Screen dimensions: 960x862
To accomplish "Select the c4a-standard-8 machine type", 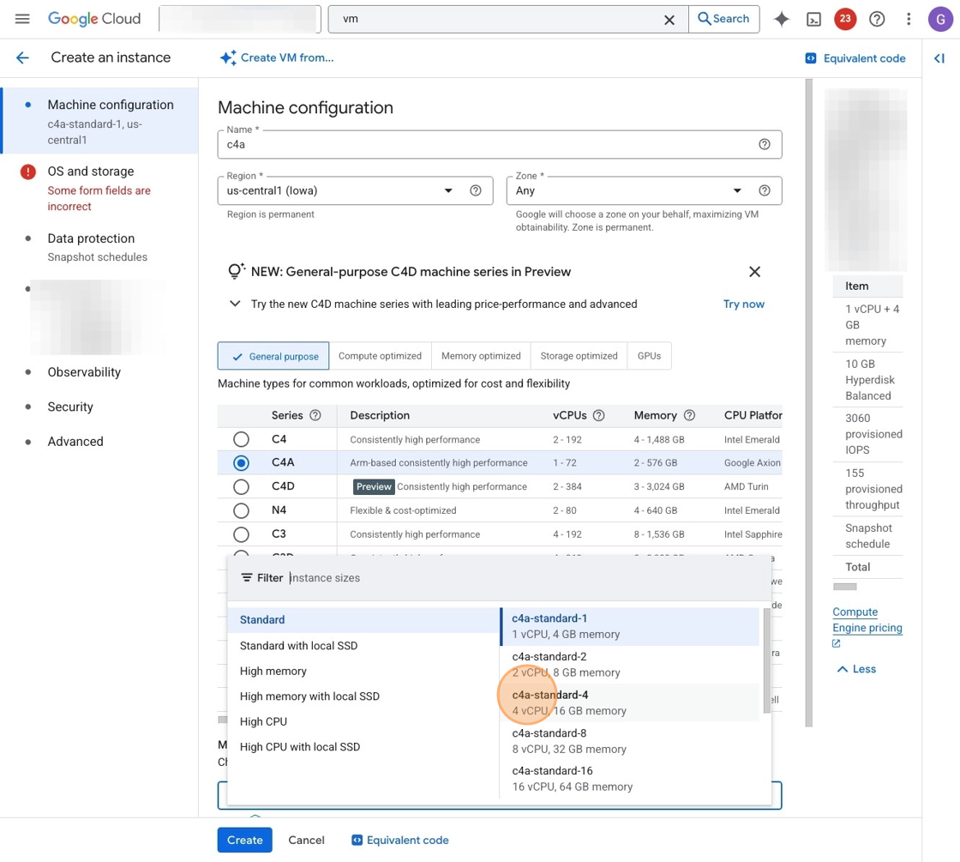I will (630, 741).
